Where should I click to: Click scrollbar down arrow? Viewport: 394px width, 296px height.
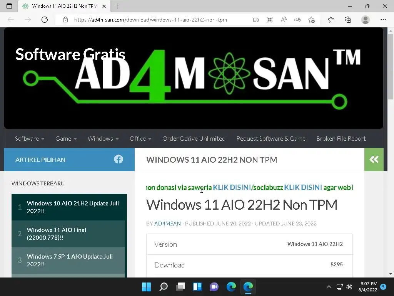click(x=391, y=274)
